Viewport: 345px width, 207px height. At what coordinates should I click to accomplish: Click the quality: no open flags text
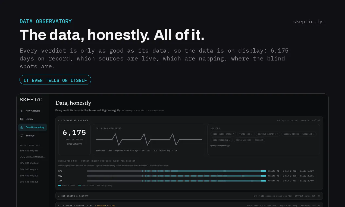pos(220,145)
